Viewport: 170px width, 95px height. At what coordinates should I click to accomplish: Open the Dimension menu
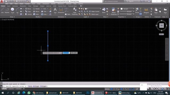[46, 4]
